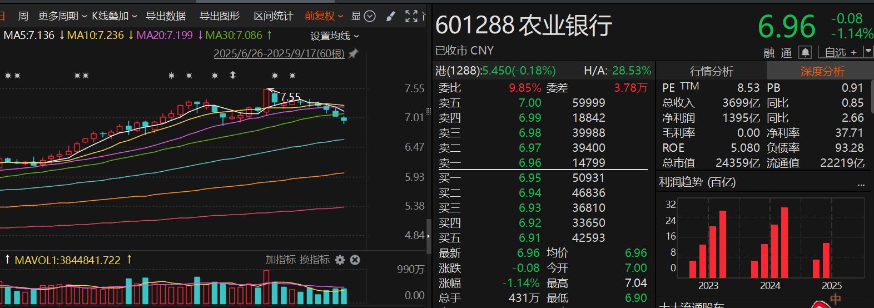The width and height of the screenshot is (874, 308).
Task: Click 导出图形 export chart
Action: [220, 16]
